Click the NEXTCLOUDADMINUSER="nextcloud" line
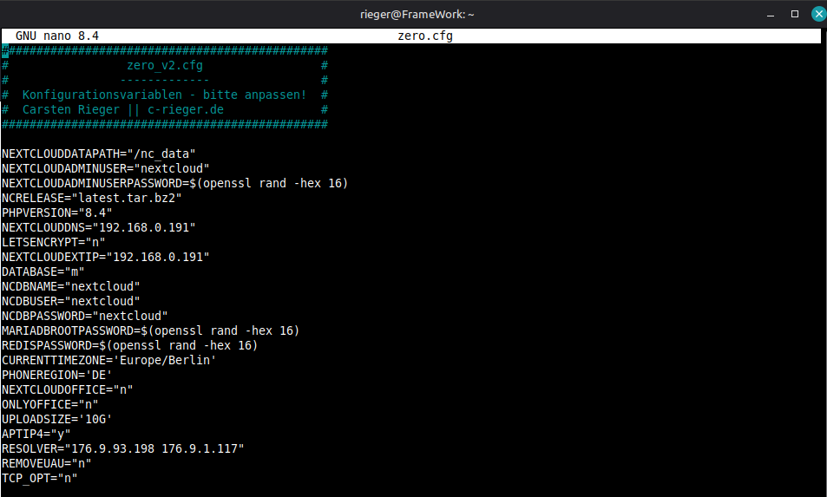827x497 pixels. (x=105, y=168)
